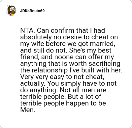Click the line 'Very very easy to not cheat,'
Screen dimensions: 132x128
click(x=62, y=77)
